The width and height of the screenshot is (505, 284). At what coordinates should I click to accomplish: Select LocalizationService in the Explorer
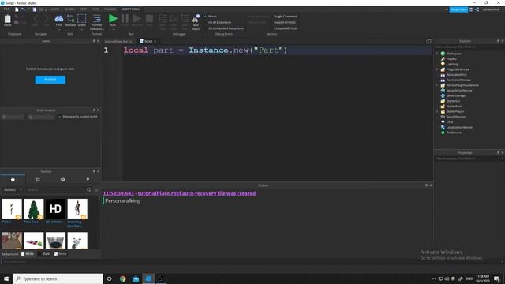point(459,127)
